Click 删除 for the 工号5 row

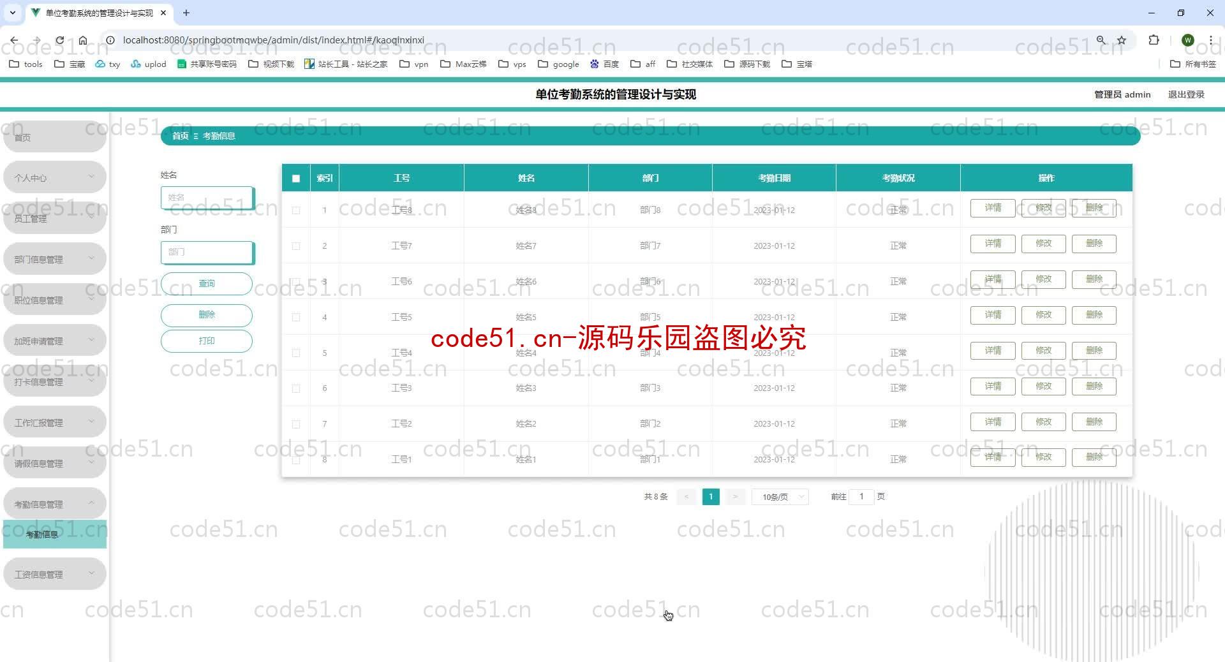click(x=1094, y=315)
